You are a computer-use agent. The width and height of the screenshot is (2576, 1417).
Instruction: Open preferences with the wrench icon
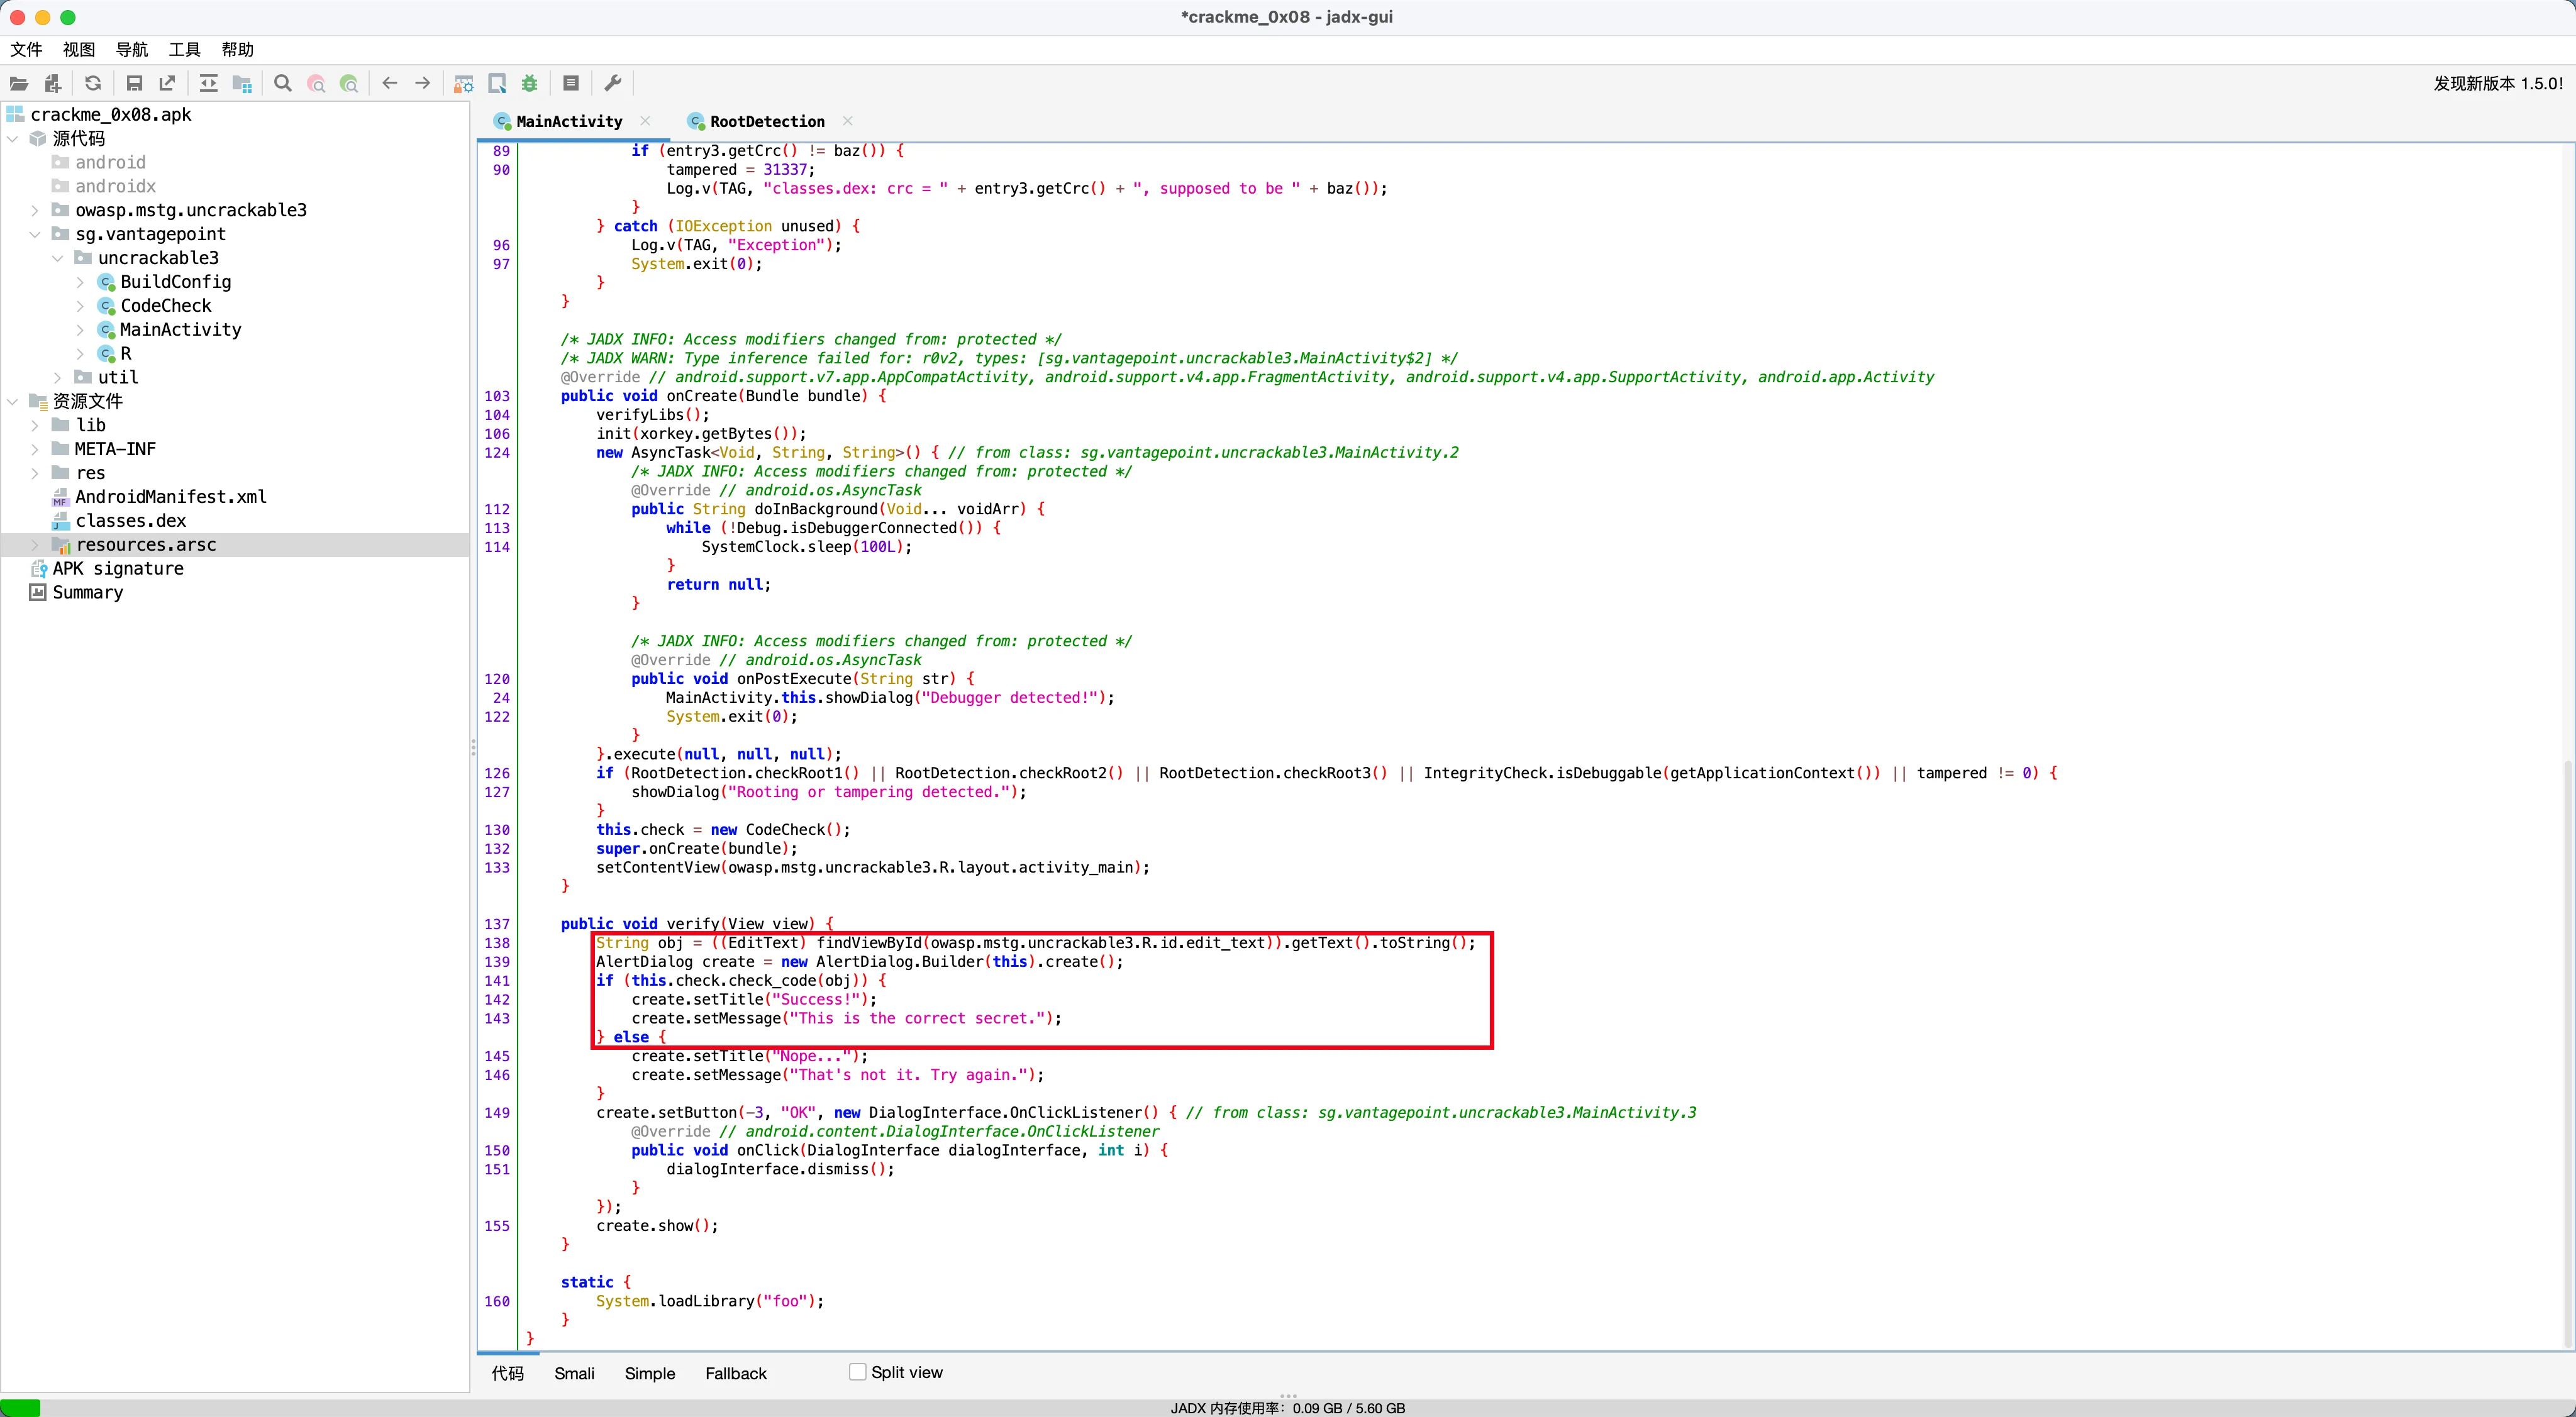(x=613, y=84)
